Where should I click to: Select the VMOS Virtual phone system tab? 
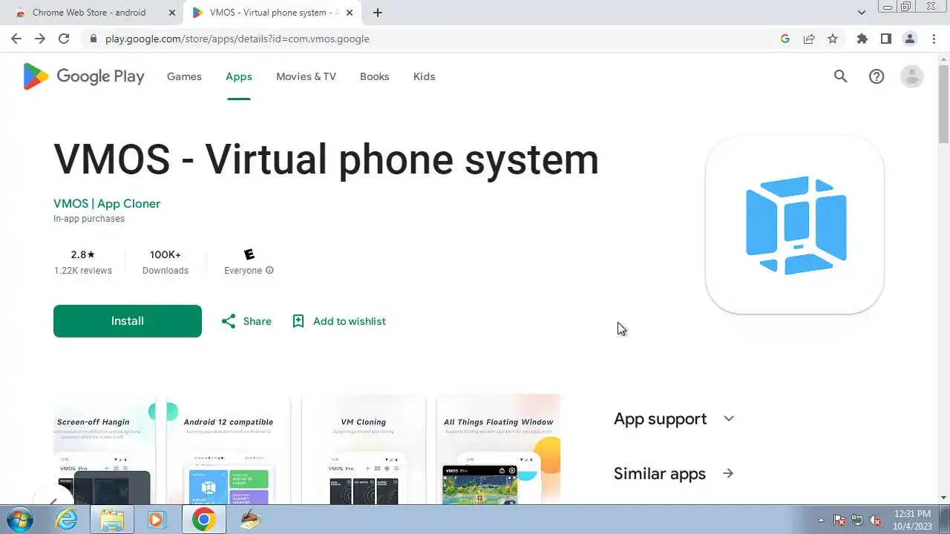(x=272, y=13)
